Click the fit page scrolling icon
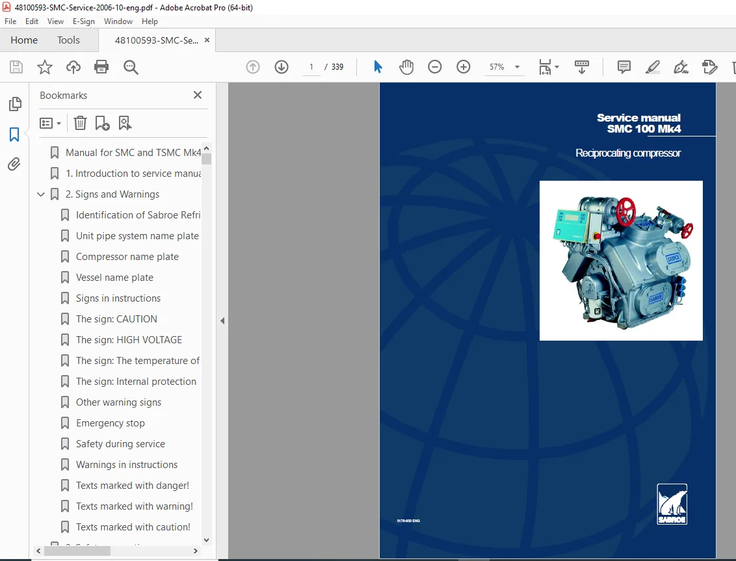Screen dimensions: 736x561 (545, 67)
